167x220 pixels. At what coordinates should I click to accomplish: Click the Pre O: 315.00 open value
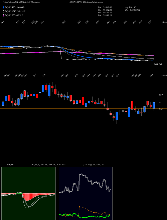pyautogui.click(x=105, y=7)
